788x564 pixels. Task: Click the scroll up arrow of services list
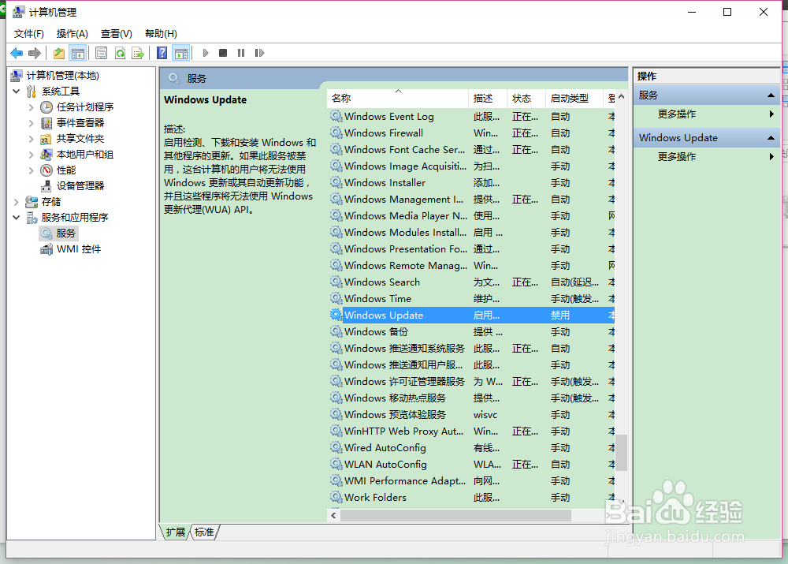click(621, 96)
